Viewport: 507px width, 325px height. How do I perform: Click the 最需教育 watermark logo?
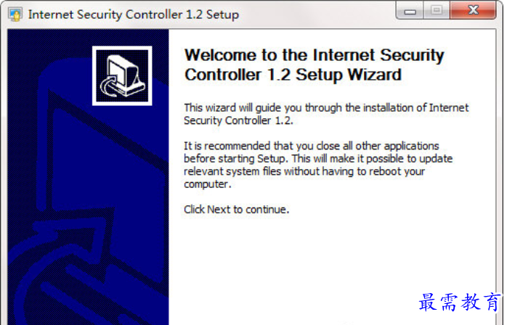[460, 303]
